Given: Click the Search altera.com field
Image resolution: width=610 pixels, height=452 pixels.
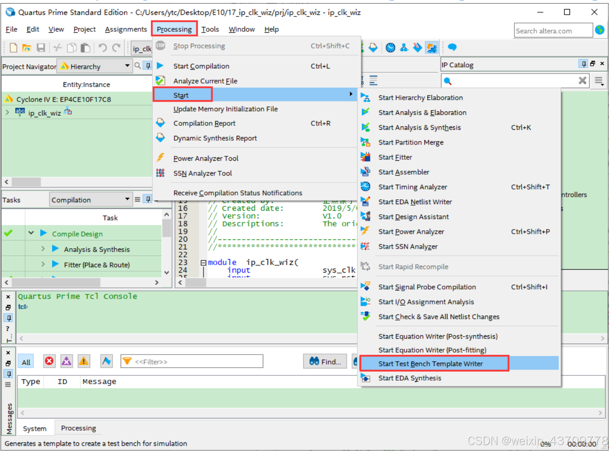Looking at the screenshot, I should pyautogui.click(x=553, y=30).
